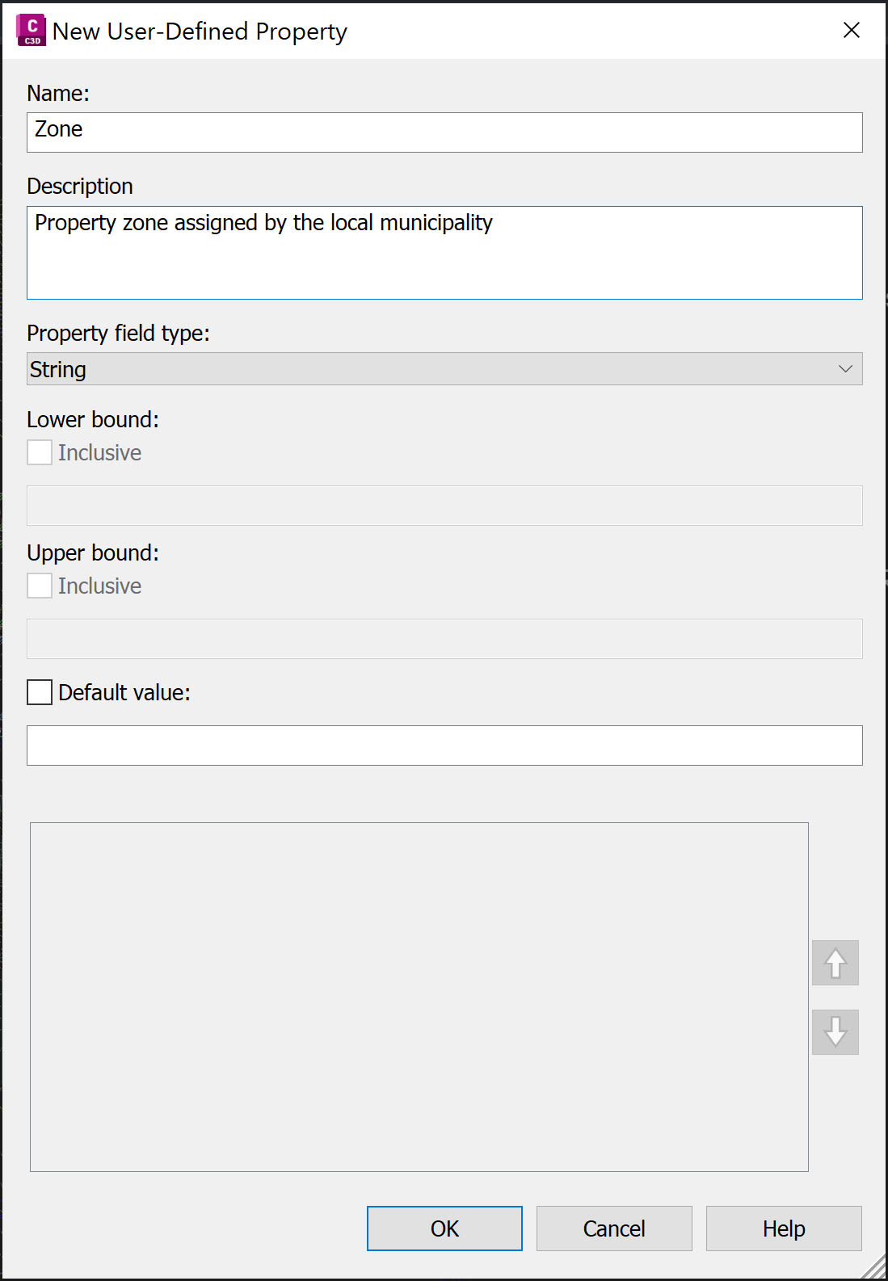
Task: Click the Lower bound value field
Action: (x=444, y=506)
